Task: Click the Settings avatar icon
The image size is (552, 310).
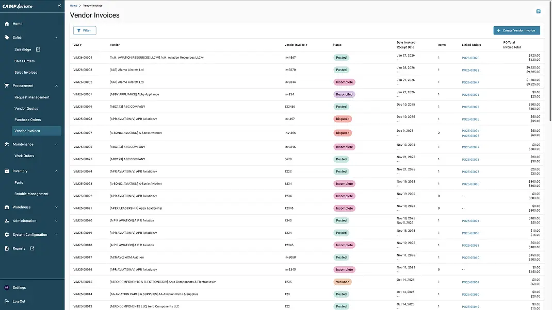Action: (7, 287)
